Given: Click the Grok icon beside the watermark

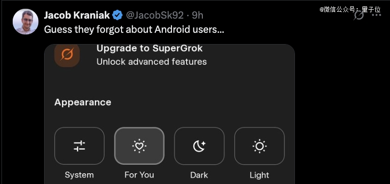Looking at the screenshot, I should (x=359, y=15).
